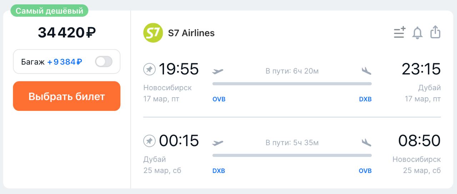457x194 pixels.
Task: Click landing plane icon on return flight
Action: coord(366,143)
